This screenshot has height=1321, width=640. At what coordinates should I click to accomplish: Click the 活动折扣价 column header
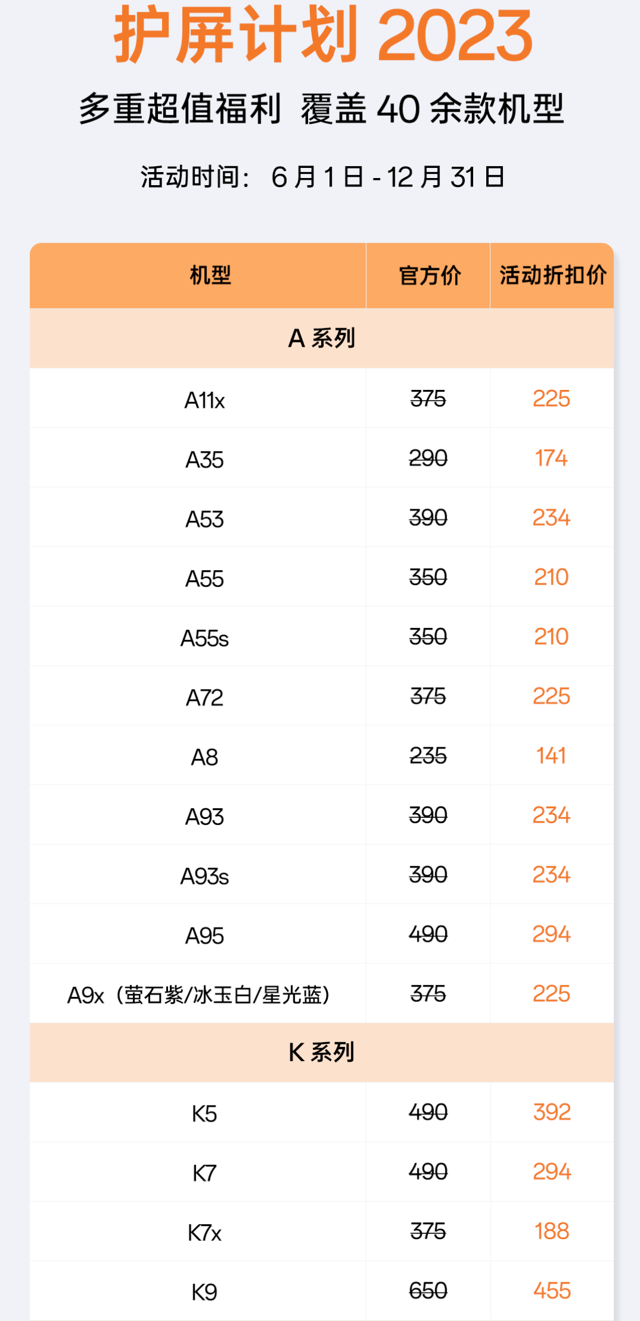[x=552, y=275]
